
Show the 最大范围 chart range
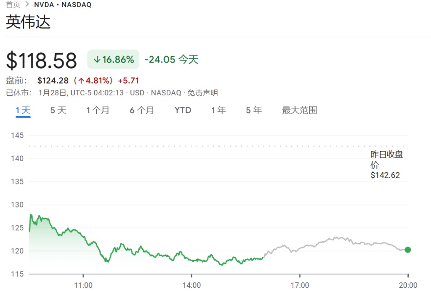pyautogui.click(x=299, y=110)
